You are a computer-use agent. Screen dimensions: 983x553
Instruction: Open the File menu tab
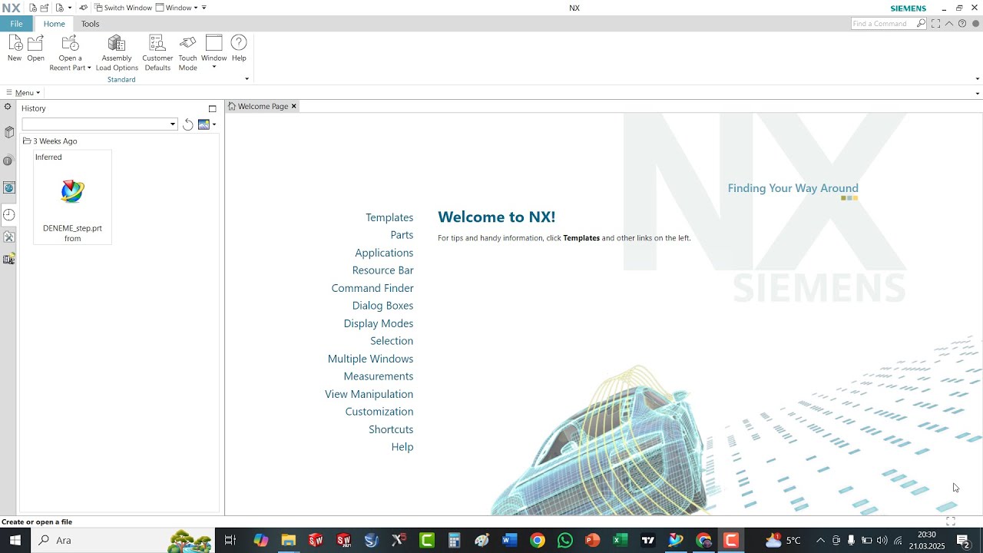pyautogui.click(x=16, y=24)
